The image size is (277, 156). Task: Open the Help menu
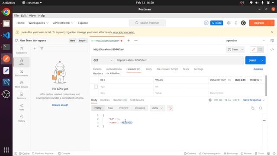tap(42, 16)
